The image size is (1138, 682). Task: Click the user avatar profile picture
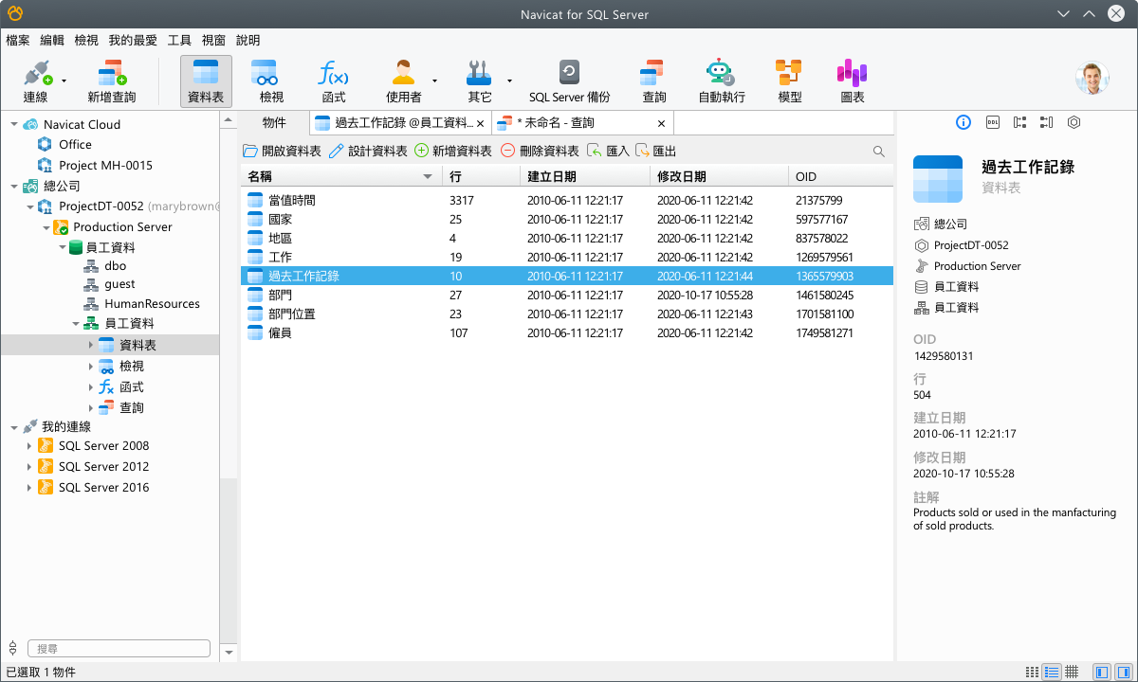(1092, 79)
